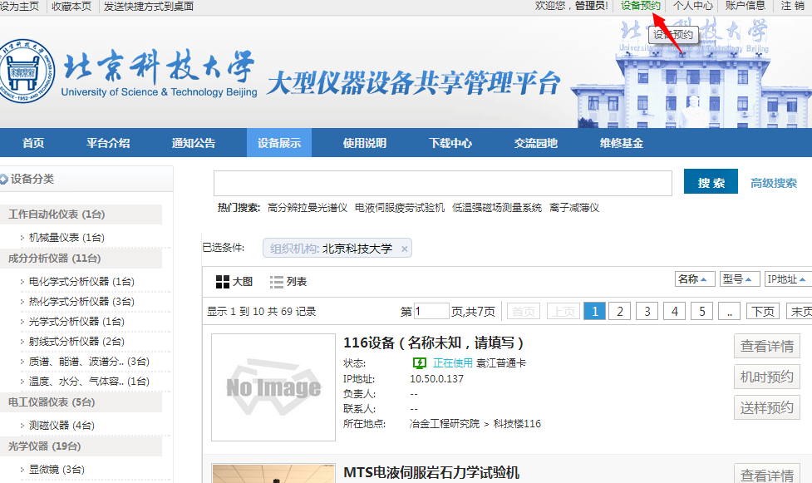Open 设备预约 in top bar

point(640,6)
